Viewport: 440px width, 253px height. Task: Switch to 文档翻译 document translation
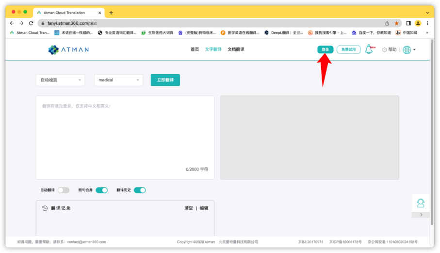point(236,49)
